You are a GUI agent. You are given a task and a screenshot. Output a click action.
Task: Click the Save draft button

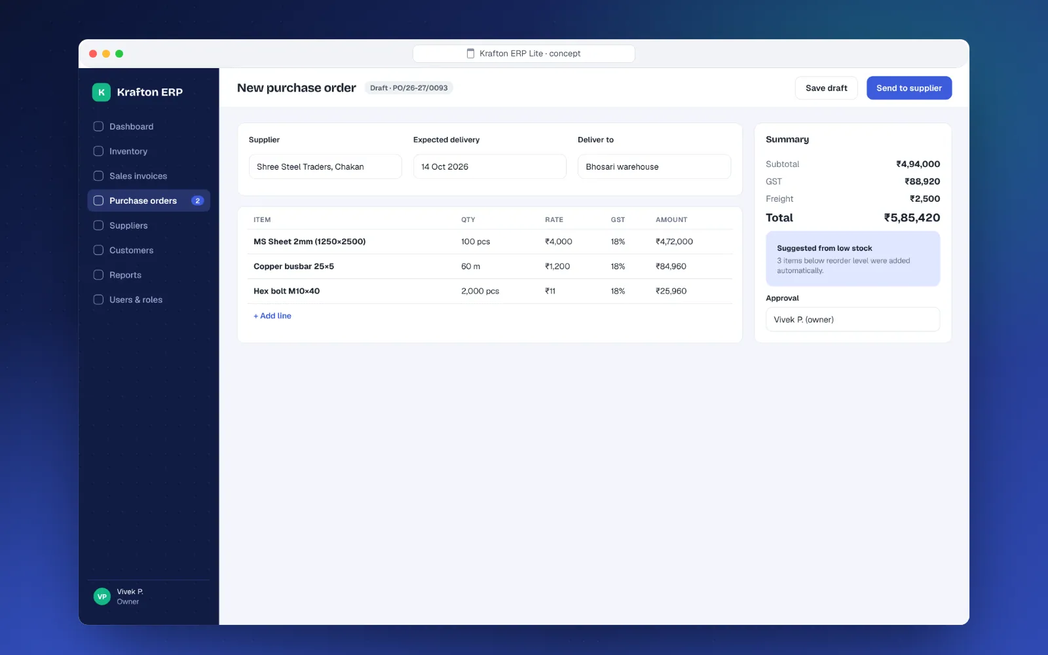pyautogui.click(x=827, y=88)
